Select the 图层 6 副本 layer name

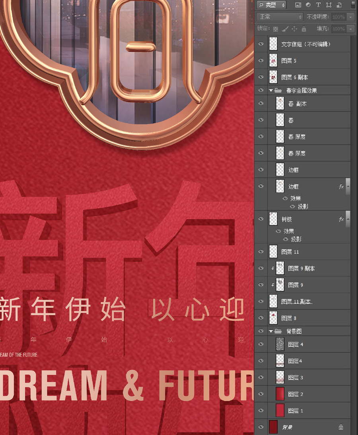click(295, 77)
